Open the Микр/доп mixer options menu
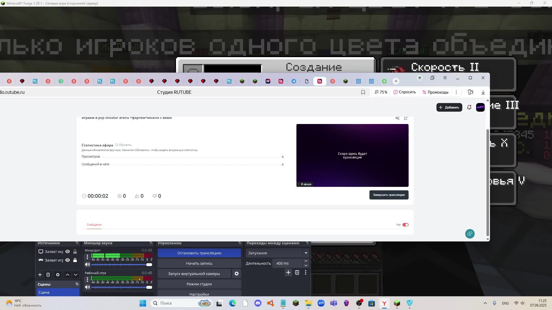This screenshot has height=310, width=552. 87,257
